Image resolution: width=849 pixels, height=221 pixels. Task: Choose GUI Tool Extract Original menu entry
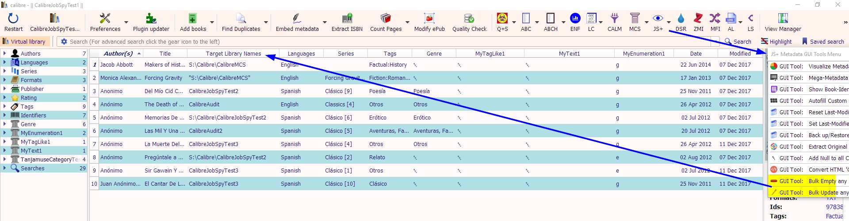[809, 146]
